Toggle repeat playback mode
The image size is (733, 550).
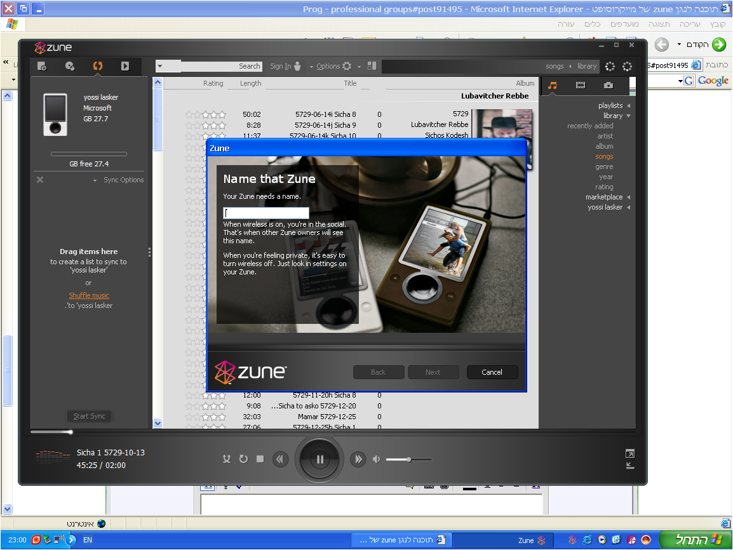[x=243, y=459]
